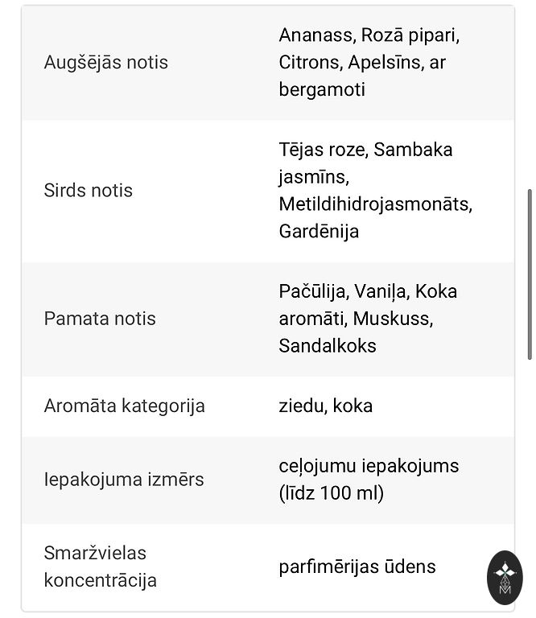Tap the 'ceļojumu iepakojums' value text

point(369,466)
